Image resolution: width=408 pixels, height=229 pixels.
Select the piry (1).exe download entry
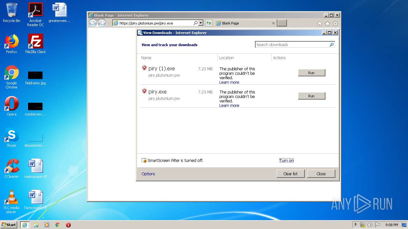pos(237,73)
